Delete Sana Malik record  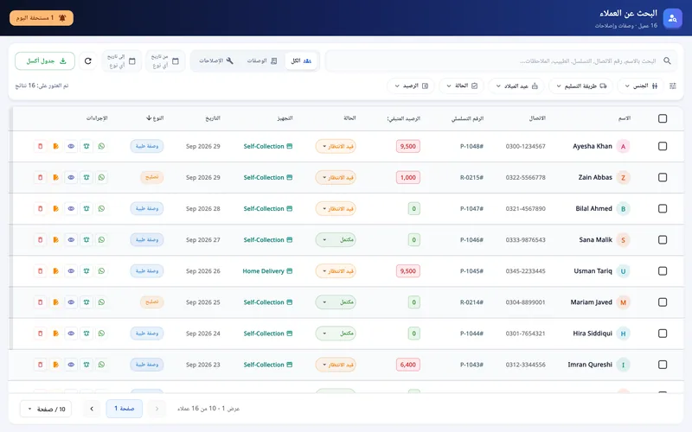point(40,240)
